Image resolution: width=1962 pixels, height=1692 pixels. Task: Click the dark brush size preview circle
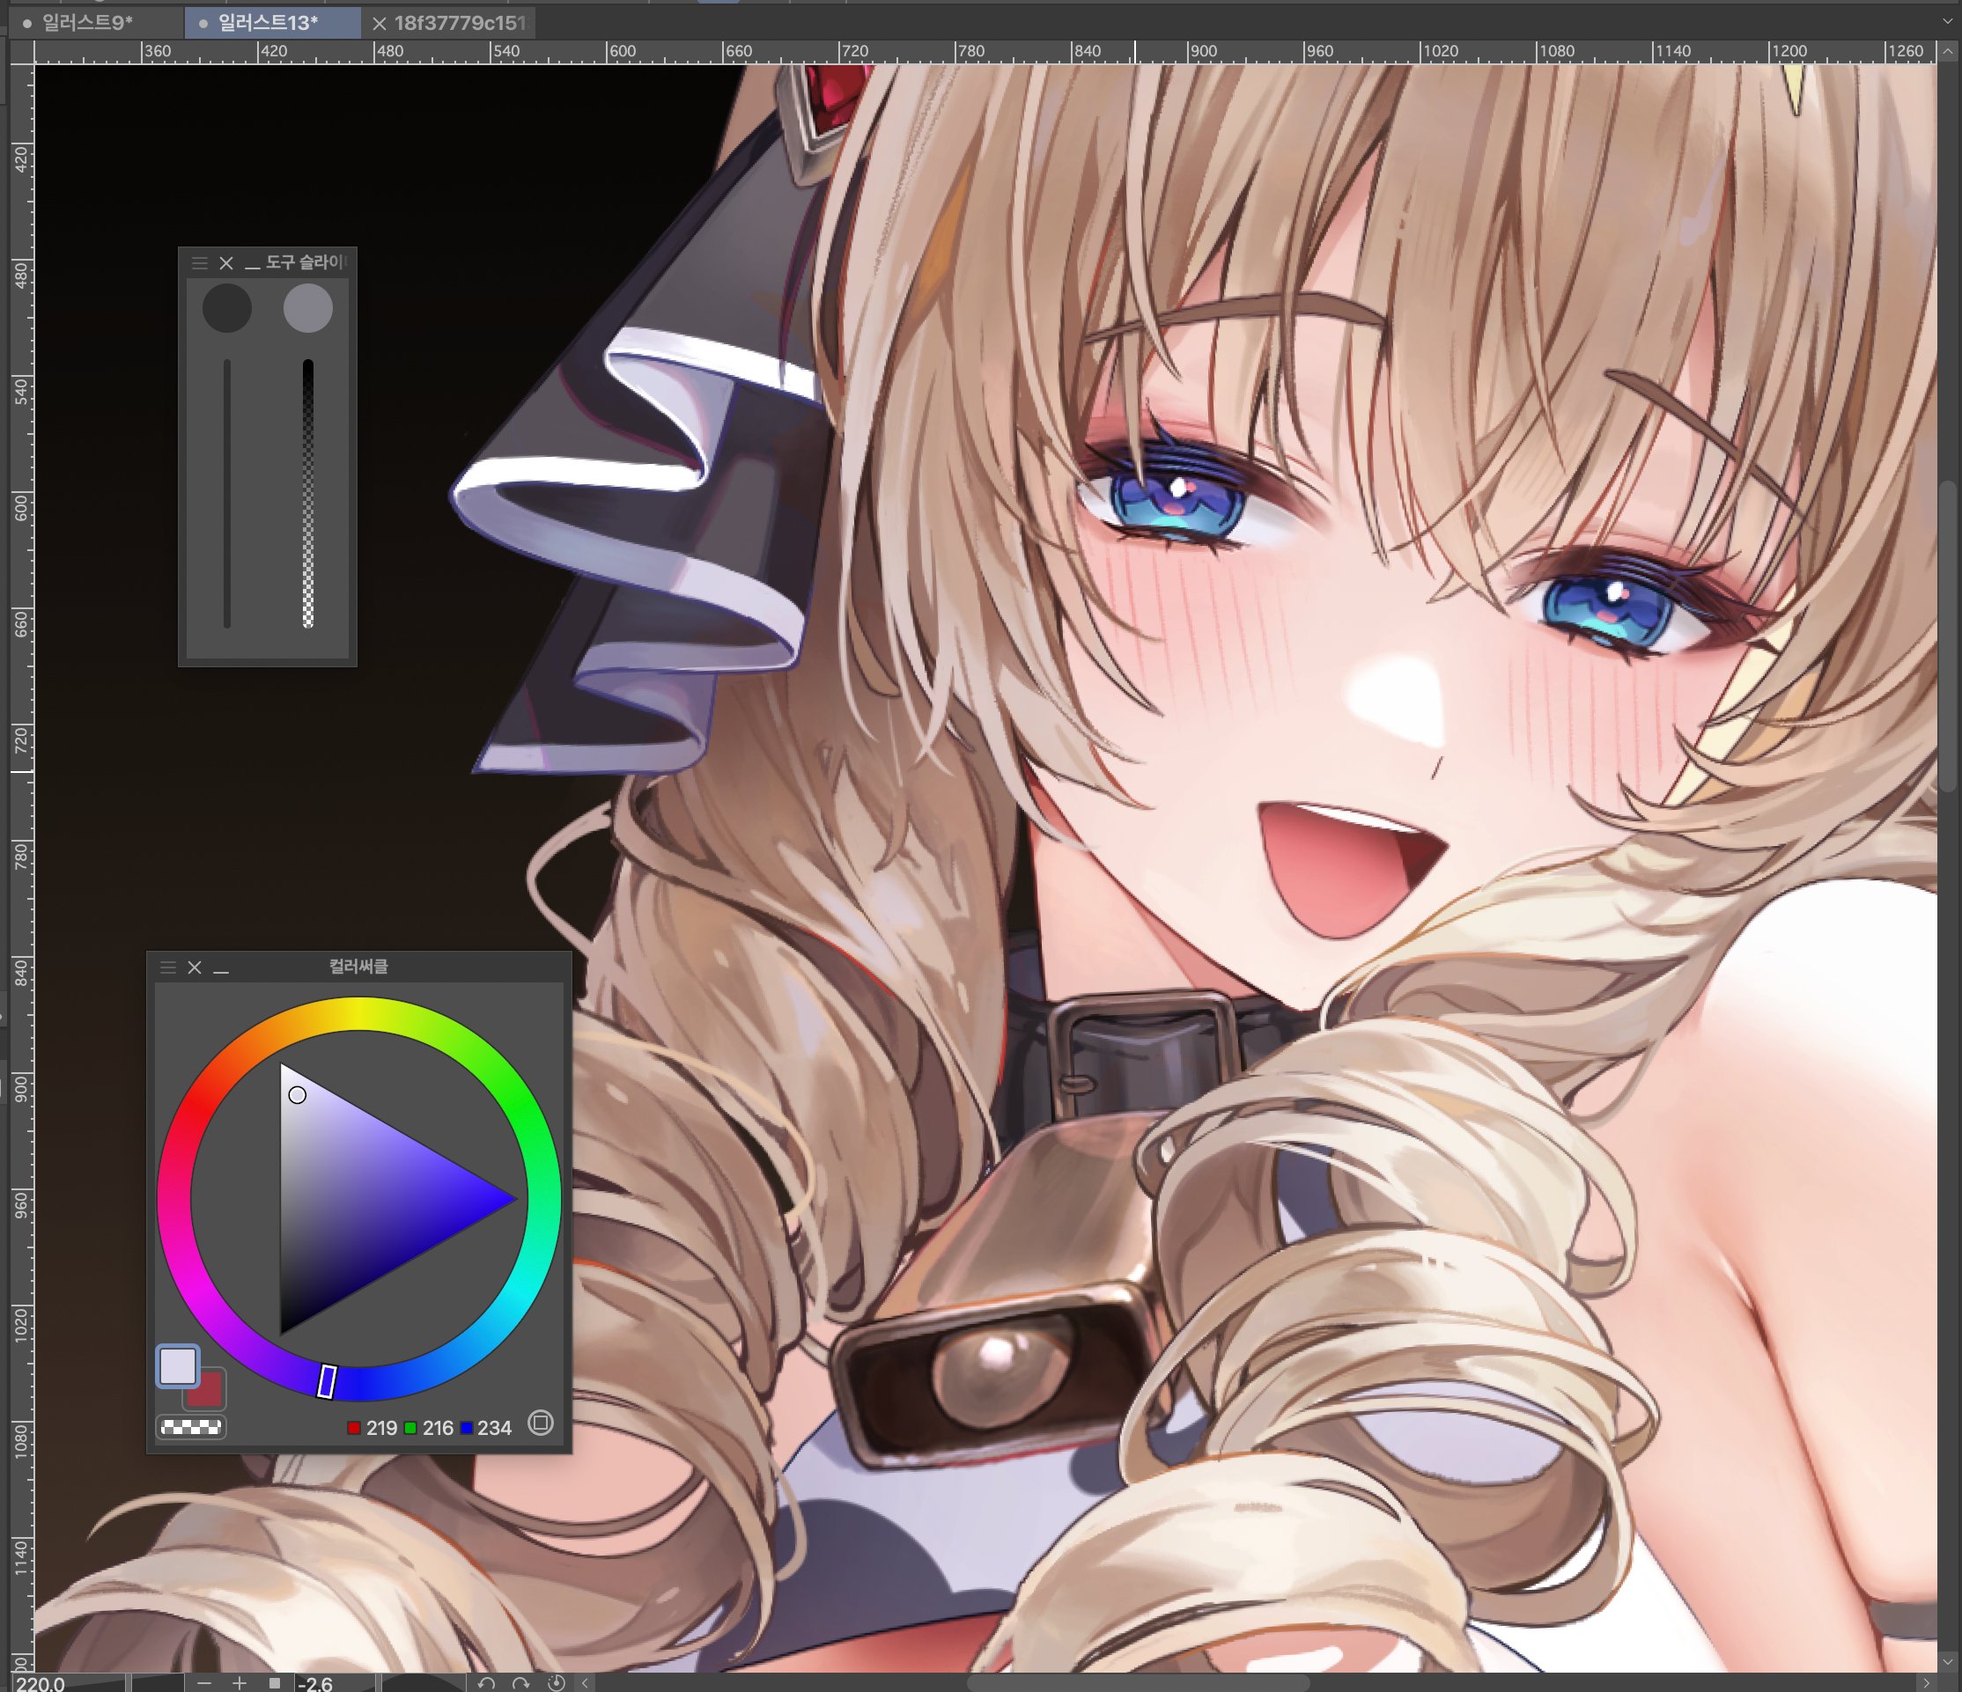(226, 308)
